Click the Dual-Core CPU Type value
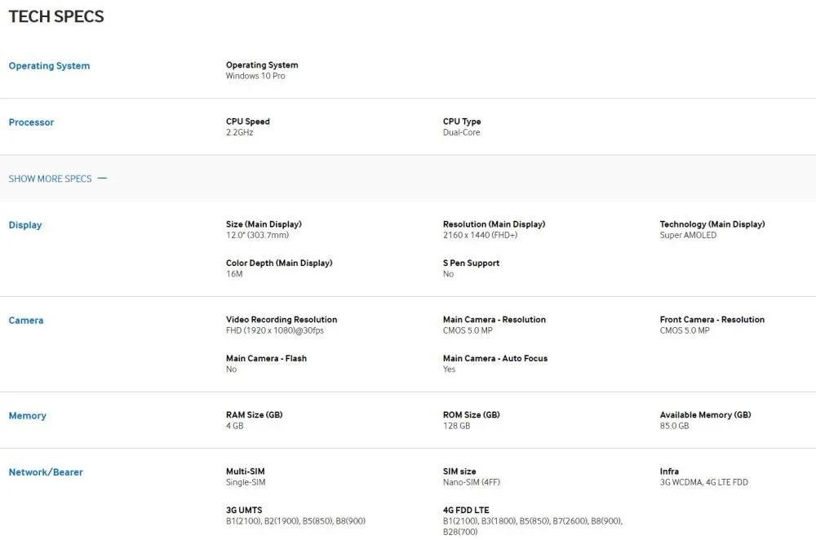Screen dimensions: 816x540 pos(461,132)
